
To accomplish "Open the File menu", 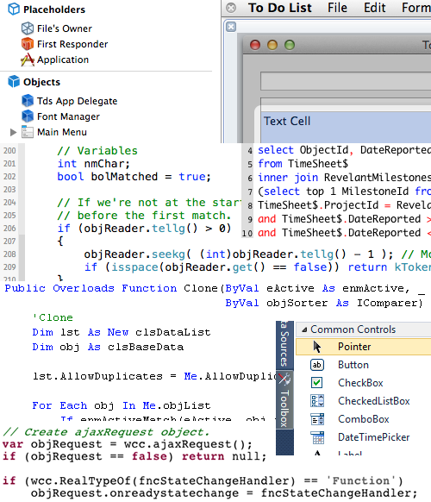I will click(337, 8).
